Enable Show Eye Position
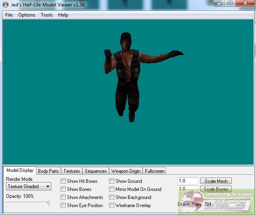 (x=63, y=205)
